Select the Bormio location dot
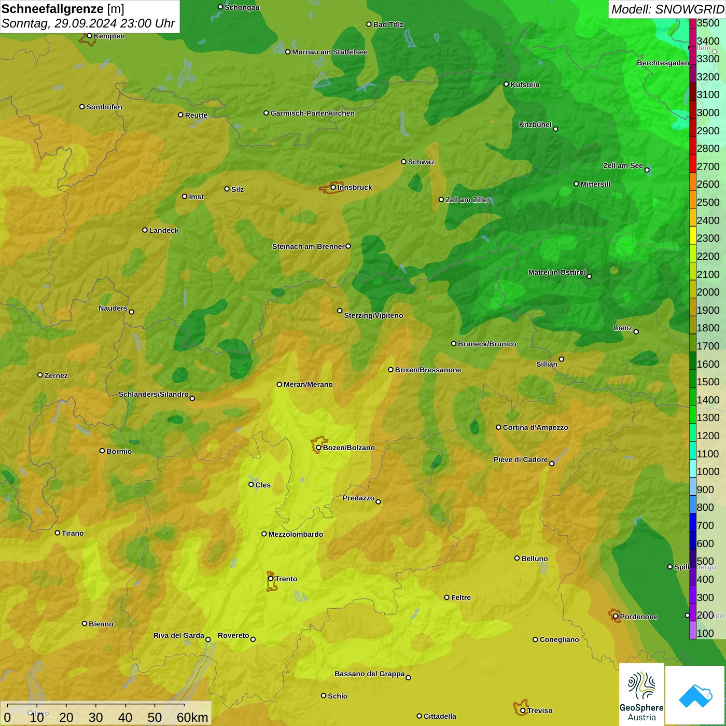This screenshot has width=726, height=726. click(x=102, y=451)
